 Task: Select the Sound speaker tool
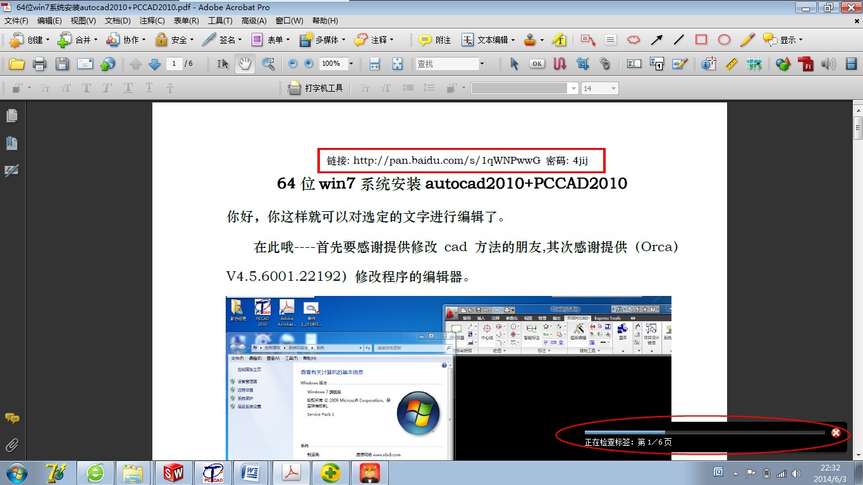tap(828, 64)
